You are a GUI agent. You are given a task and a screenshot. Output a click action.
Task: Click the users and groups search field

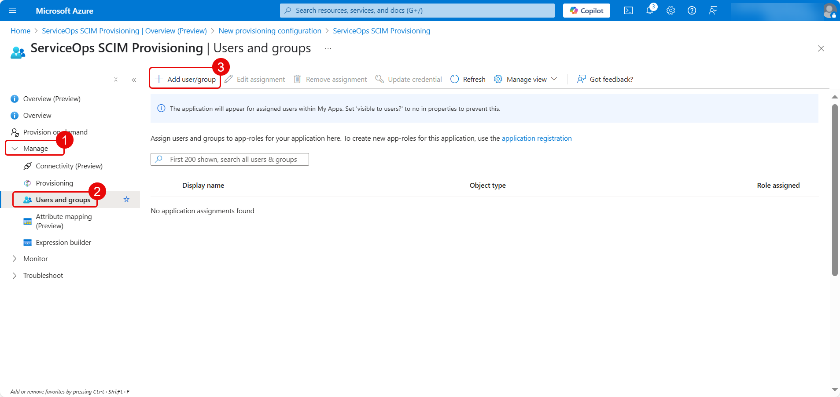[x=233, y=160]
